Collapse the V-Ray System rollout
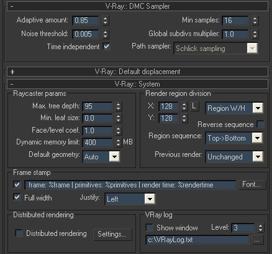The image size is (272, 254). tap(137, 84)
